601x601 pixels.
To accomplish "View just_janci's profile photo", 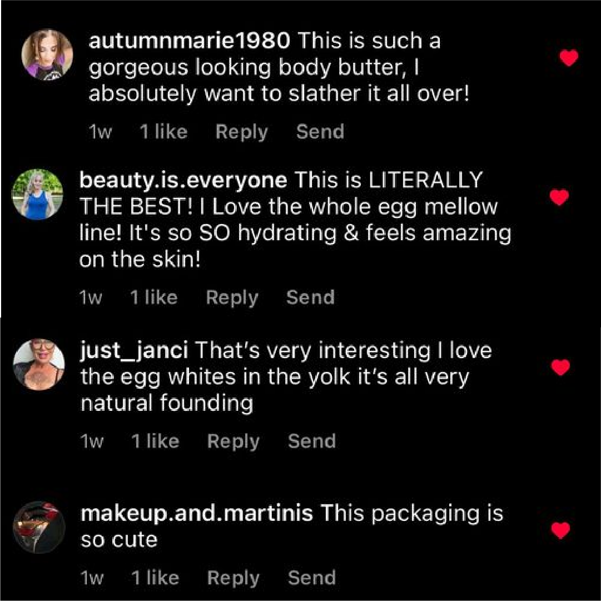I will [38, 365].
